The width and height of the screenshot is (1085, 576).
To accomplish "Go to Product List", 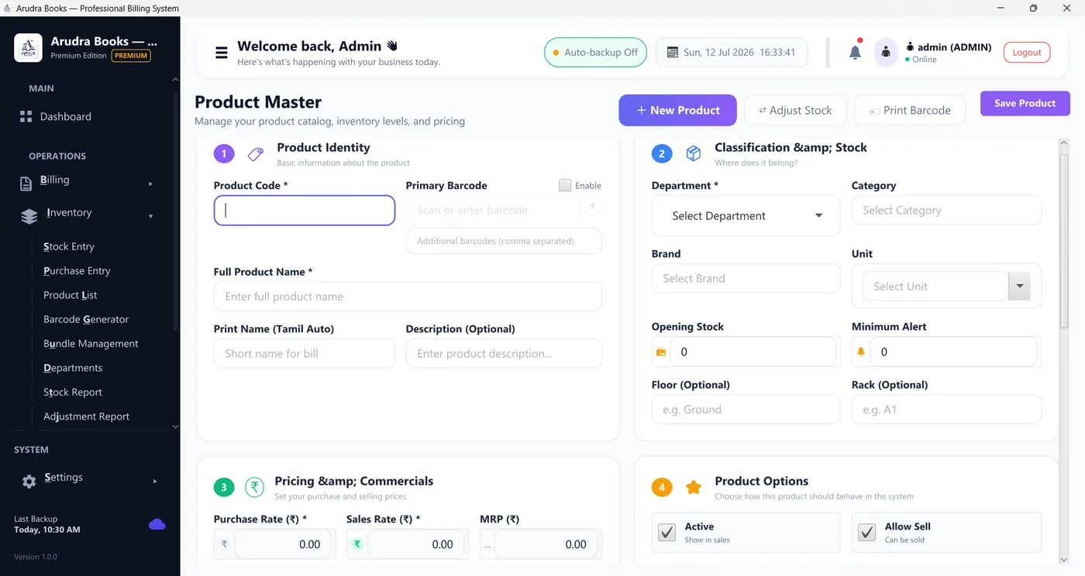I will 71,295.
